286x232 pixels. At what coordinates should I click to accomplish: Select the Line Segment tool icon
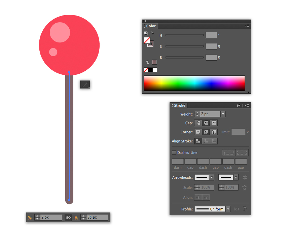(85, 85)
